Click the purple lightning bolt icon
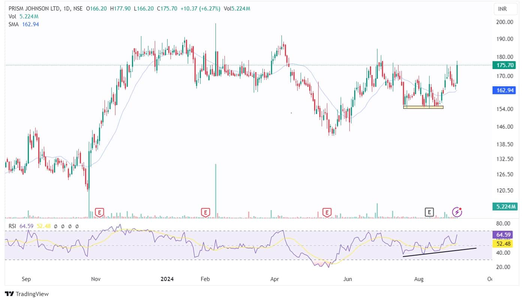The height and width of the screenshot is (302, 524). click(457, 212)
